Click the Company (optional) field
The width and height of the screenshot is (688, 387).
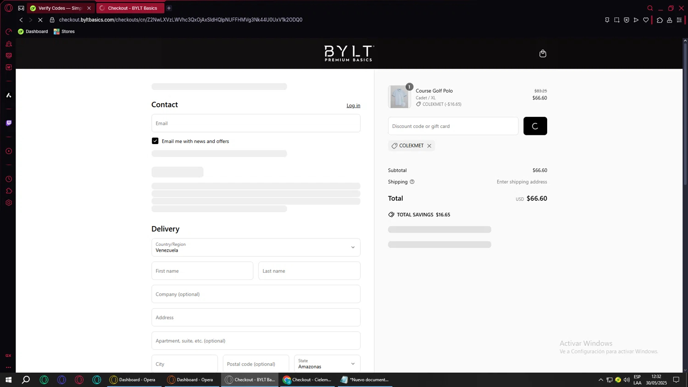pyautogui.click(x=256, y=294)
